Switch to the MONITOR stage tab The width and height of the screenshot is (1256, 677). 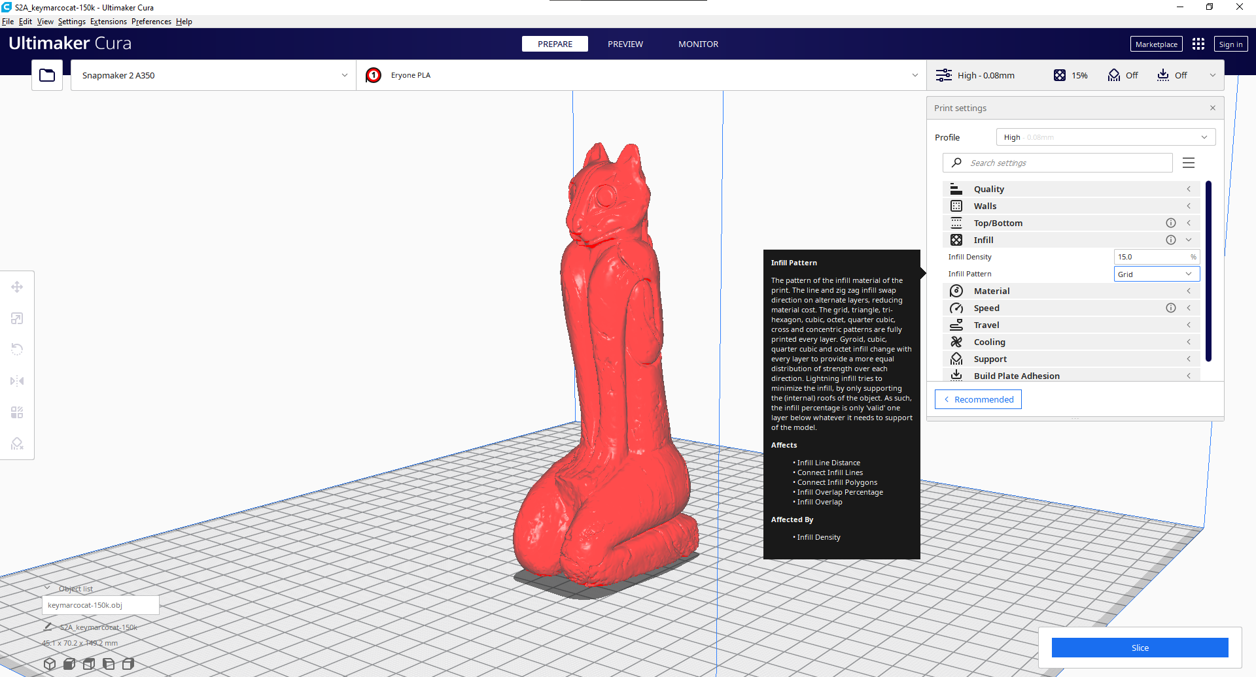click(698, 44)
